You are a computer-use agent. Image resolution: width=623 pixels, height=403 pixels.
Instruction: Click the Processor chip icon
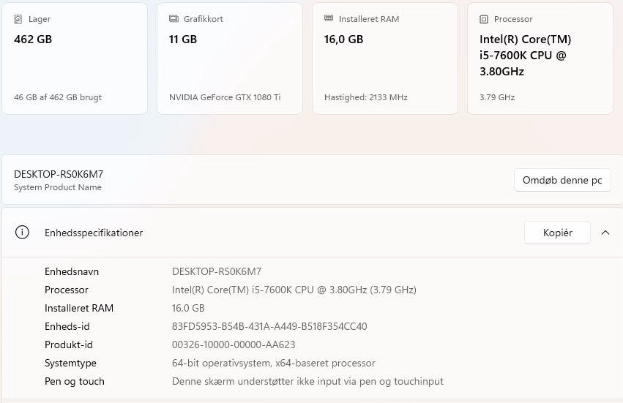(484, 19)
